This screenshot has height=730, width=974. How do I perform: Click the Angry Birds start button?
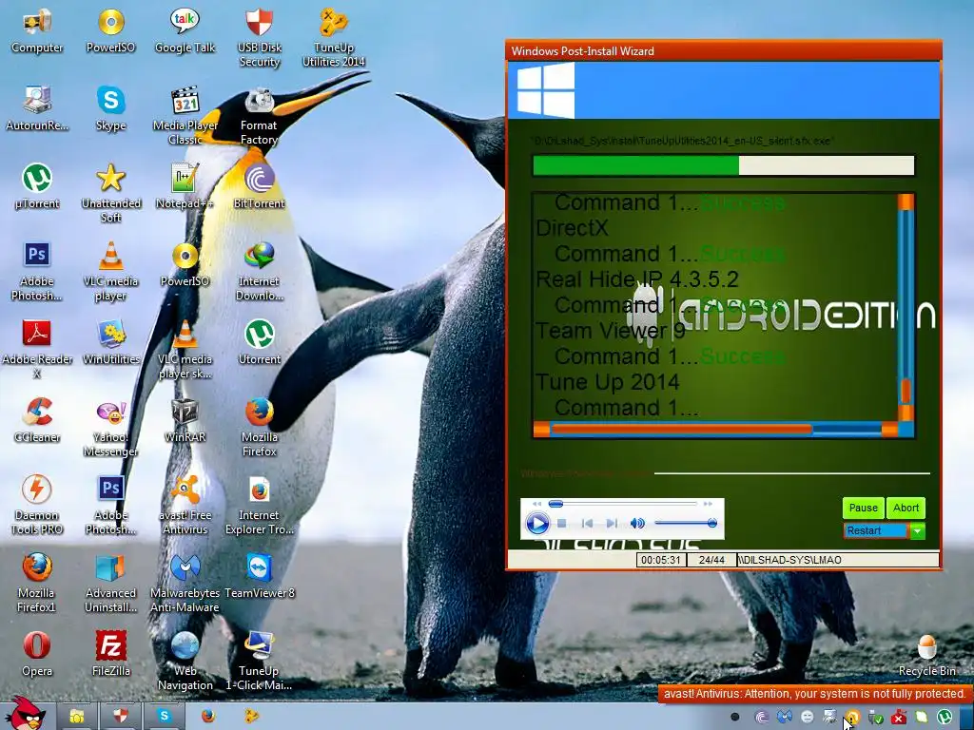click(25, 713)
